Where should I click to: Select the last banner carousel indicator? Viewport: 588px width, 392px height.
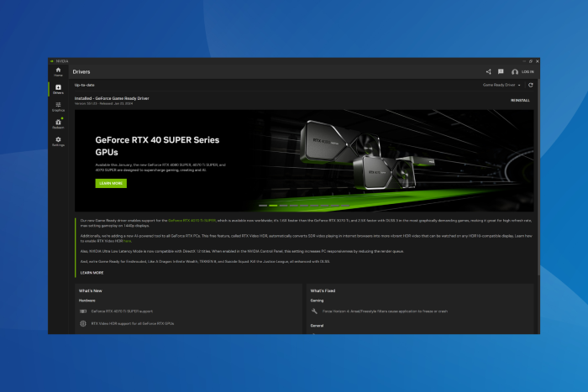(x=345, y=206)
